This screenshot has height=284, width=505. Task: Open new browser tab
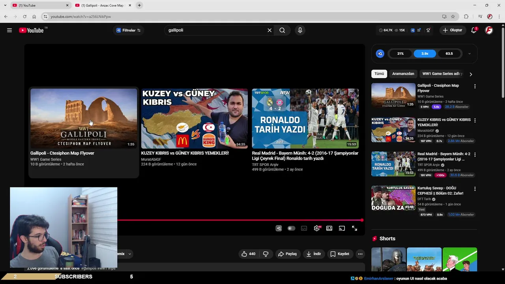coord(139,6)
